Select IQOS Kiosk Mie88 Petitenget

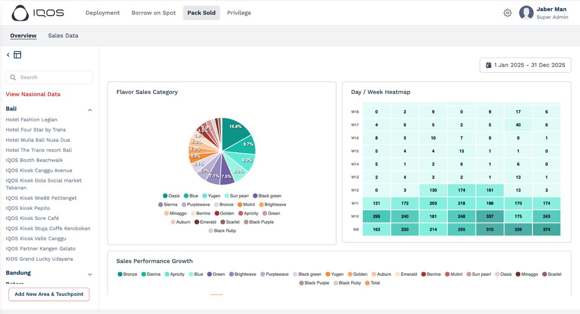tap(41, 198)
